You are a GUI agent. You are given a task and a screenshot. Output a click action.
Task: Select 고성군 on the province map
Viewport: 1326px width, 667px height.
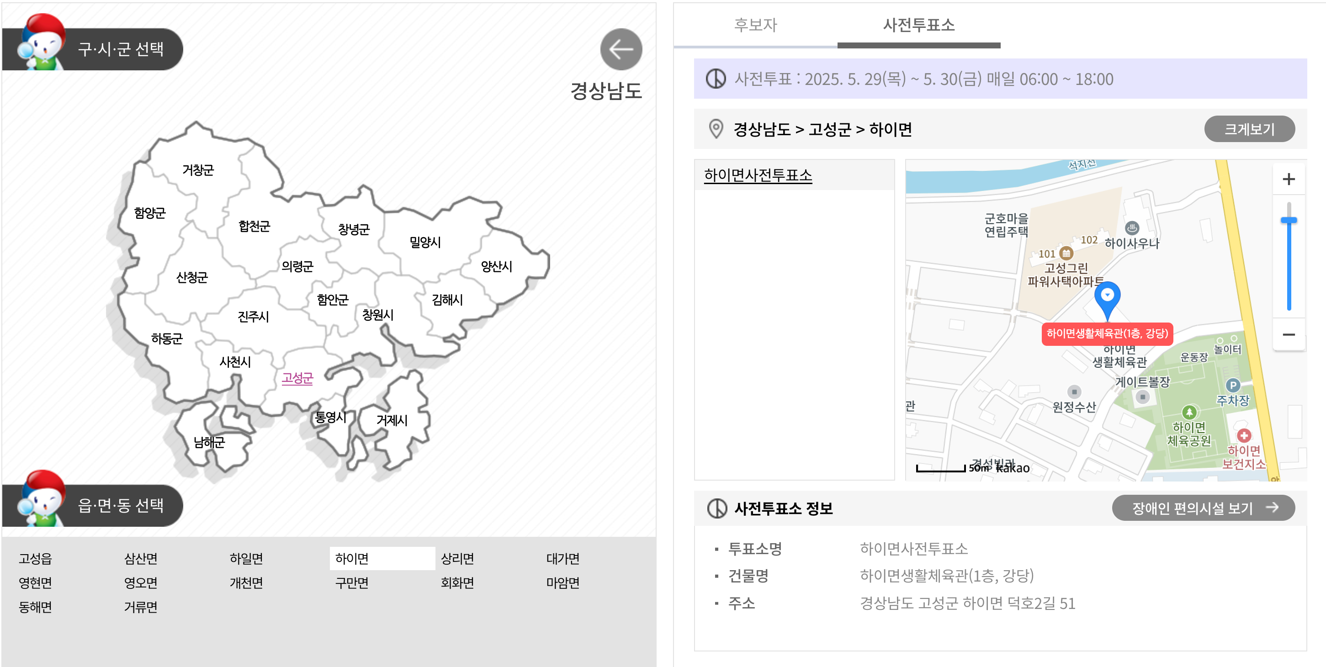coord(297,378)
